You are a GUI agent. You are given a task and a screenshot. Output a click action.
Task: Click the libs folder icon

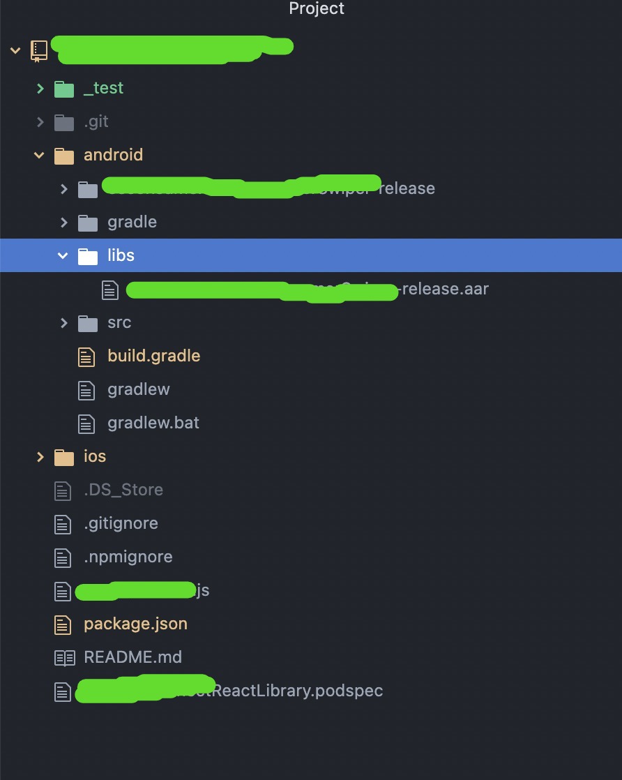point(88,256)
